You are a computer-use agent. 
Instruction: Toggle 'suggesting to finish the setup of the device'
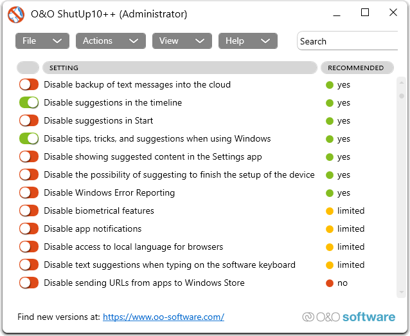pyautogui.click(x=29, y=174)
